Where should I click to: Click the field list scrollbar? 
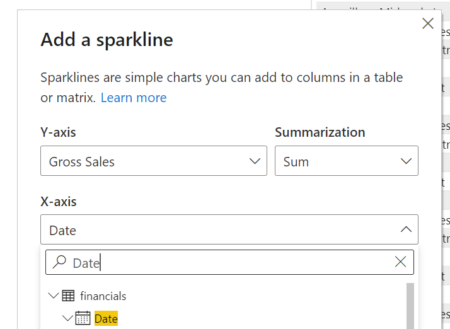click(x=410, y=306)
